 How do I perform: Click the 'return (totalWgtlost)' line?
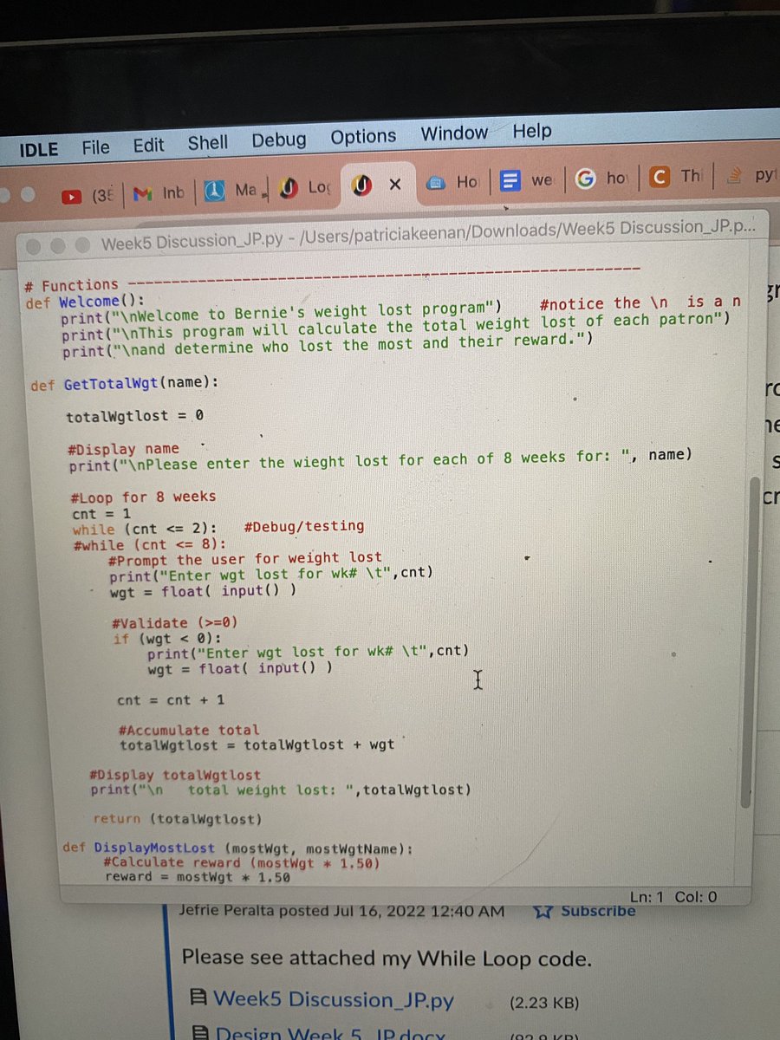[x=178, y=818]
